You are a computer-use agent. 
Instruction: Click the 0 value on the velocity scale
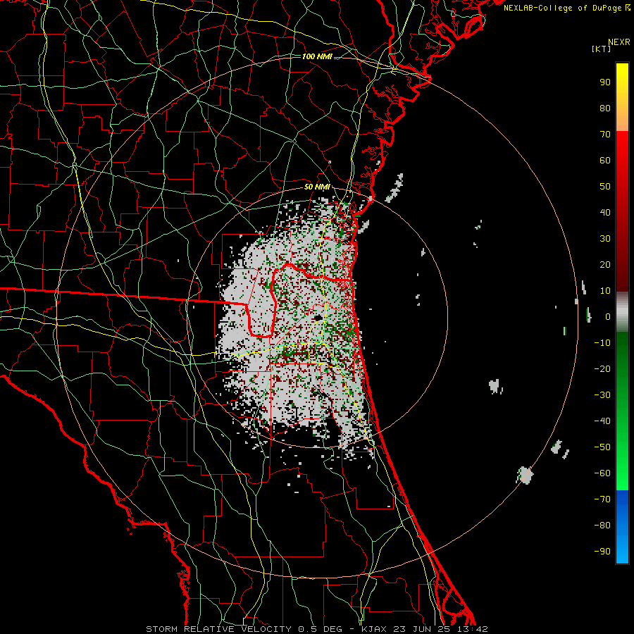tap(608, 317)
